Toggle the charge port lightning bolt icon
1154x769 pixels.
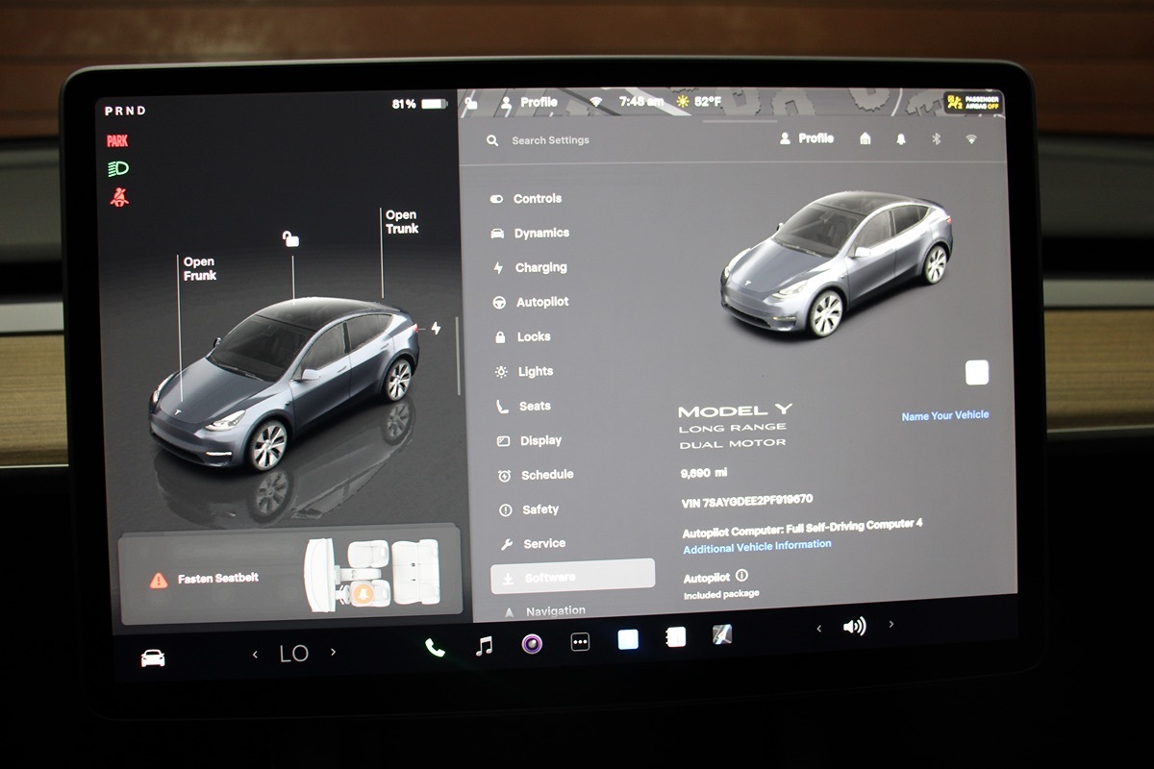436,328
